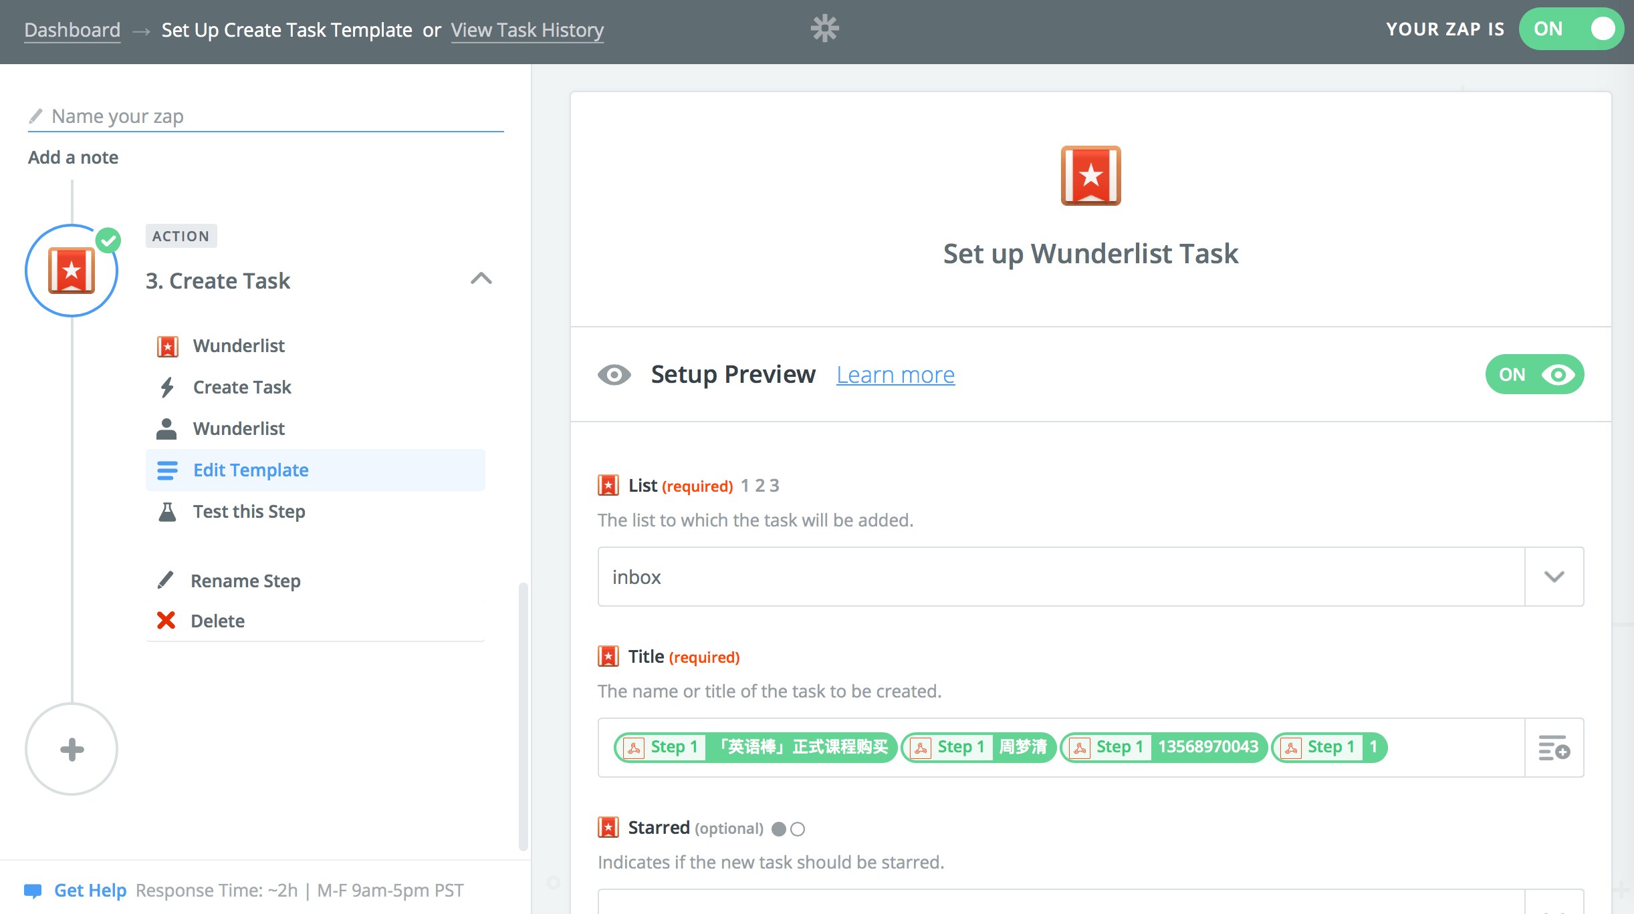Click the Test this Step flask icon

click(x=167, y=512)
